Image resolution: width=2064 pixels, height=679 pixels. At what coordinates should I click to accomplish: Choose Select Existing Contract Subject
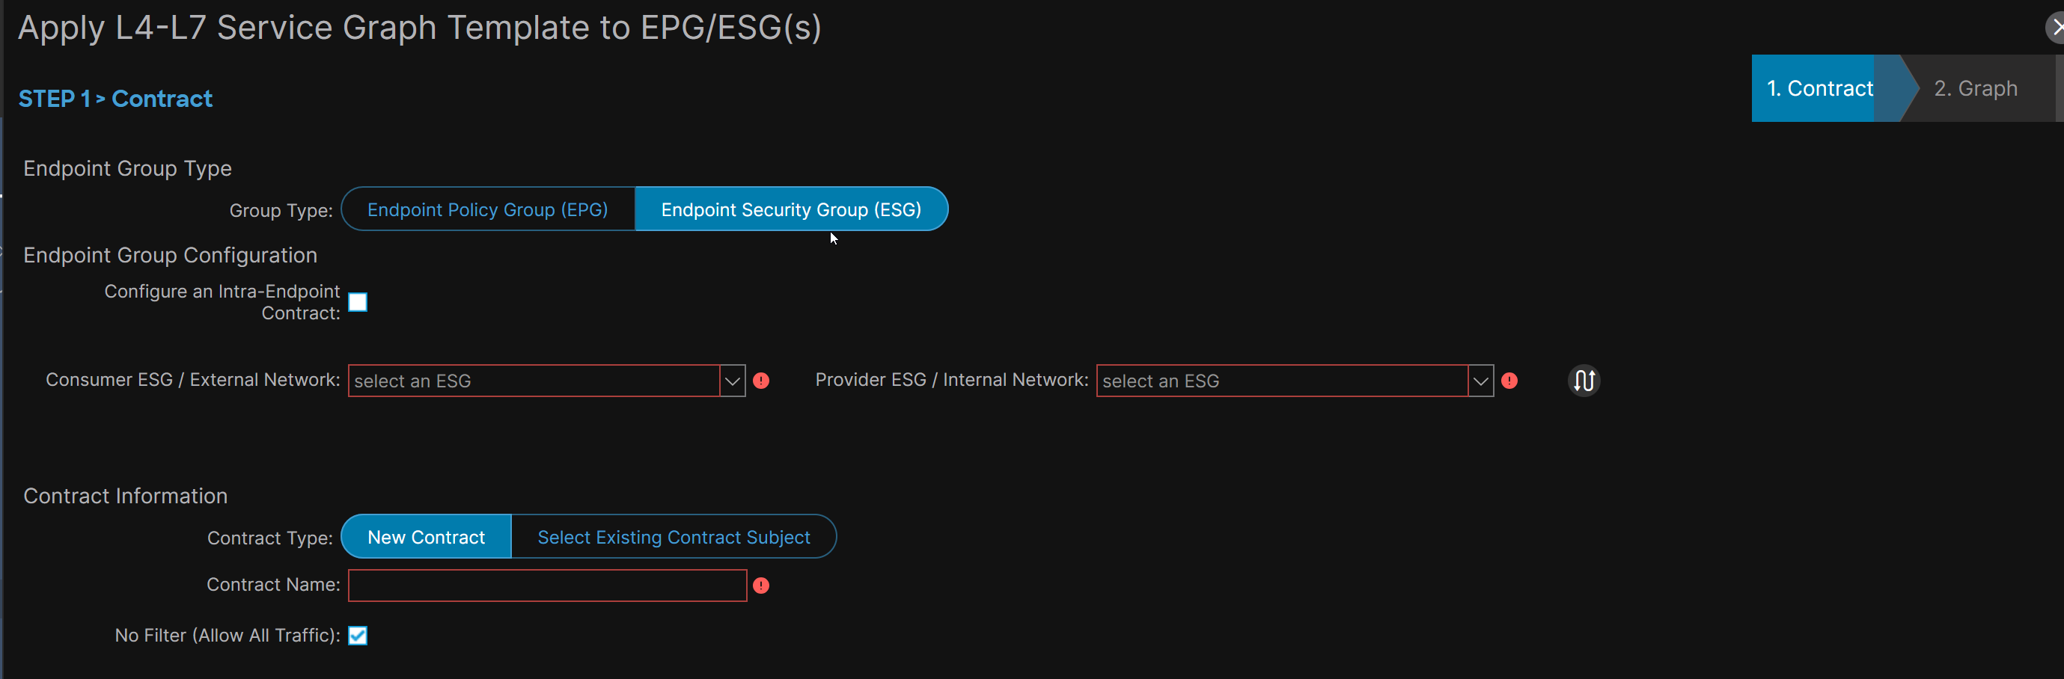click(674, 536)
